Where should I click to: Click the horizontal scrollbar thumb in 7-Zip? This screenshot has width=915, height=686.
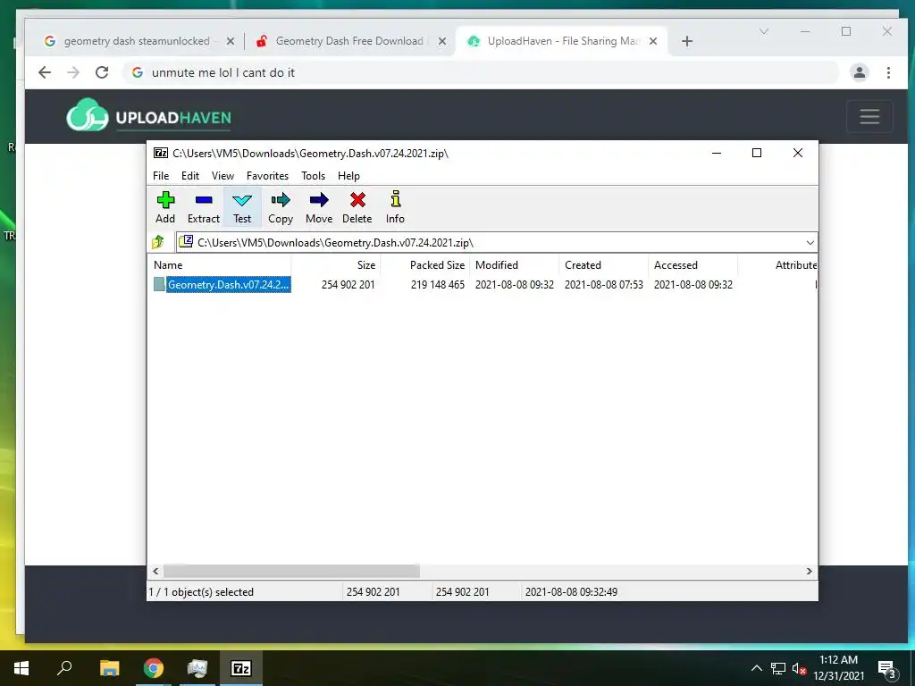click(291, 571)
